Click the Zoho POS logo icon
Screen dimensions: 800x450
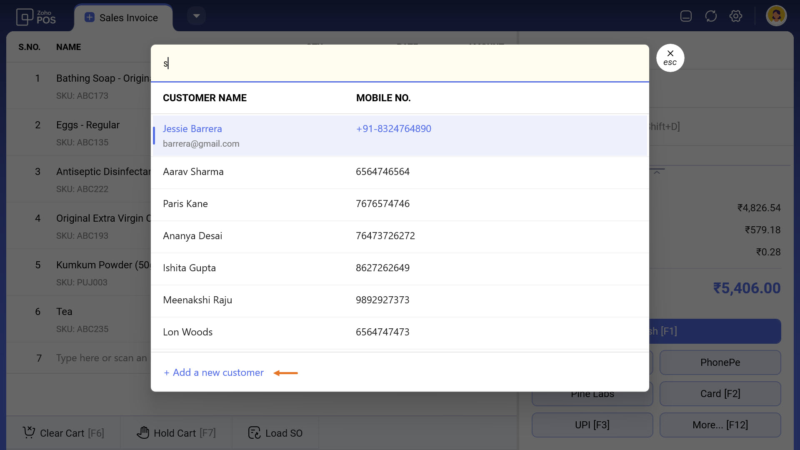(24, 17)
